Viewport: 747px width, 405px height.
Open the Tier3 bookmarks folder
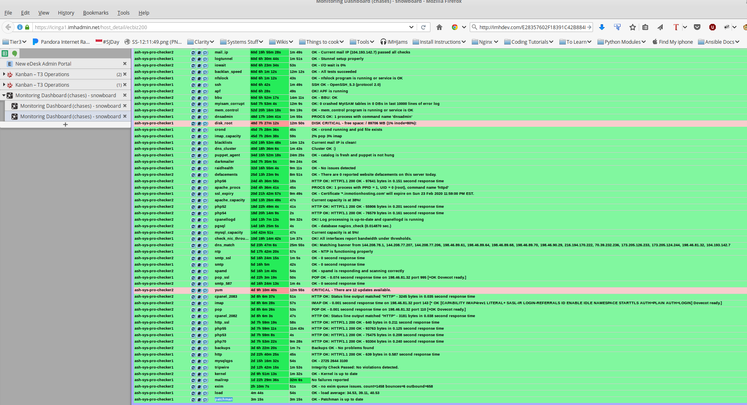pyautogui.click(x=15, y=42)
